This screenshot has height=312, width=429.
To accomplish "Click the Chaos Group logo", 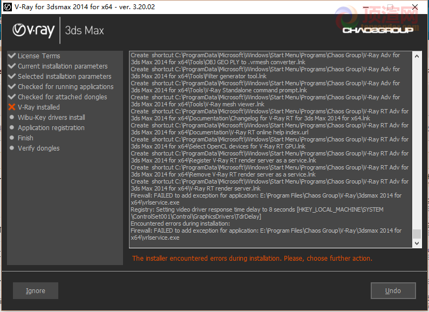I will click(x=378, y=30).
